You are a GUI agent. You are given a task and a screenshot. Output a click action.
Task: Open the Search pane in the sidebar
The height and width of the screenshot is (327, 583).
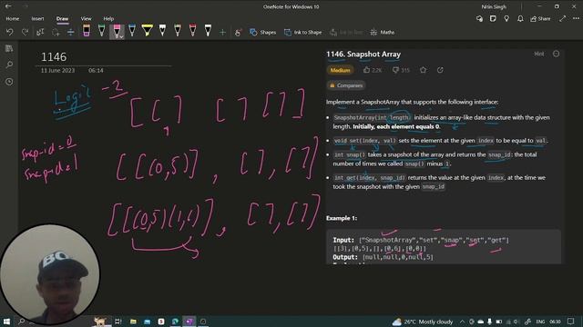(x=9, y=64)
